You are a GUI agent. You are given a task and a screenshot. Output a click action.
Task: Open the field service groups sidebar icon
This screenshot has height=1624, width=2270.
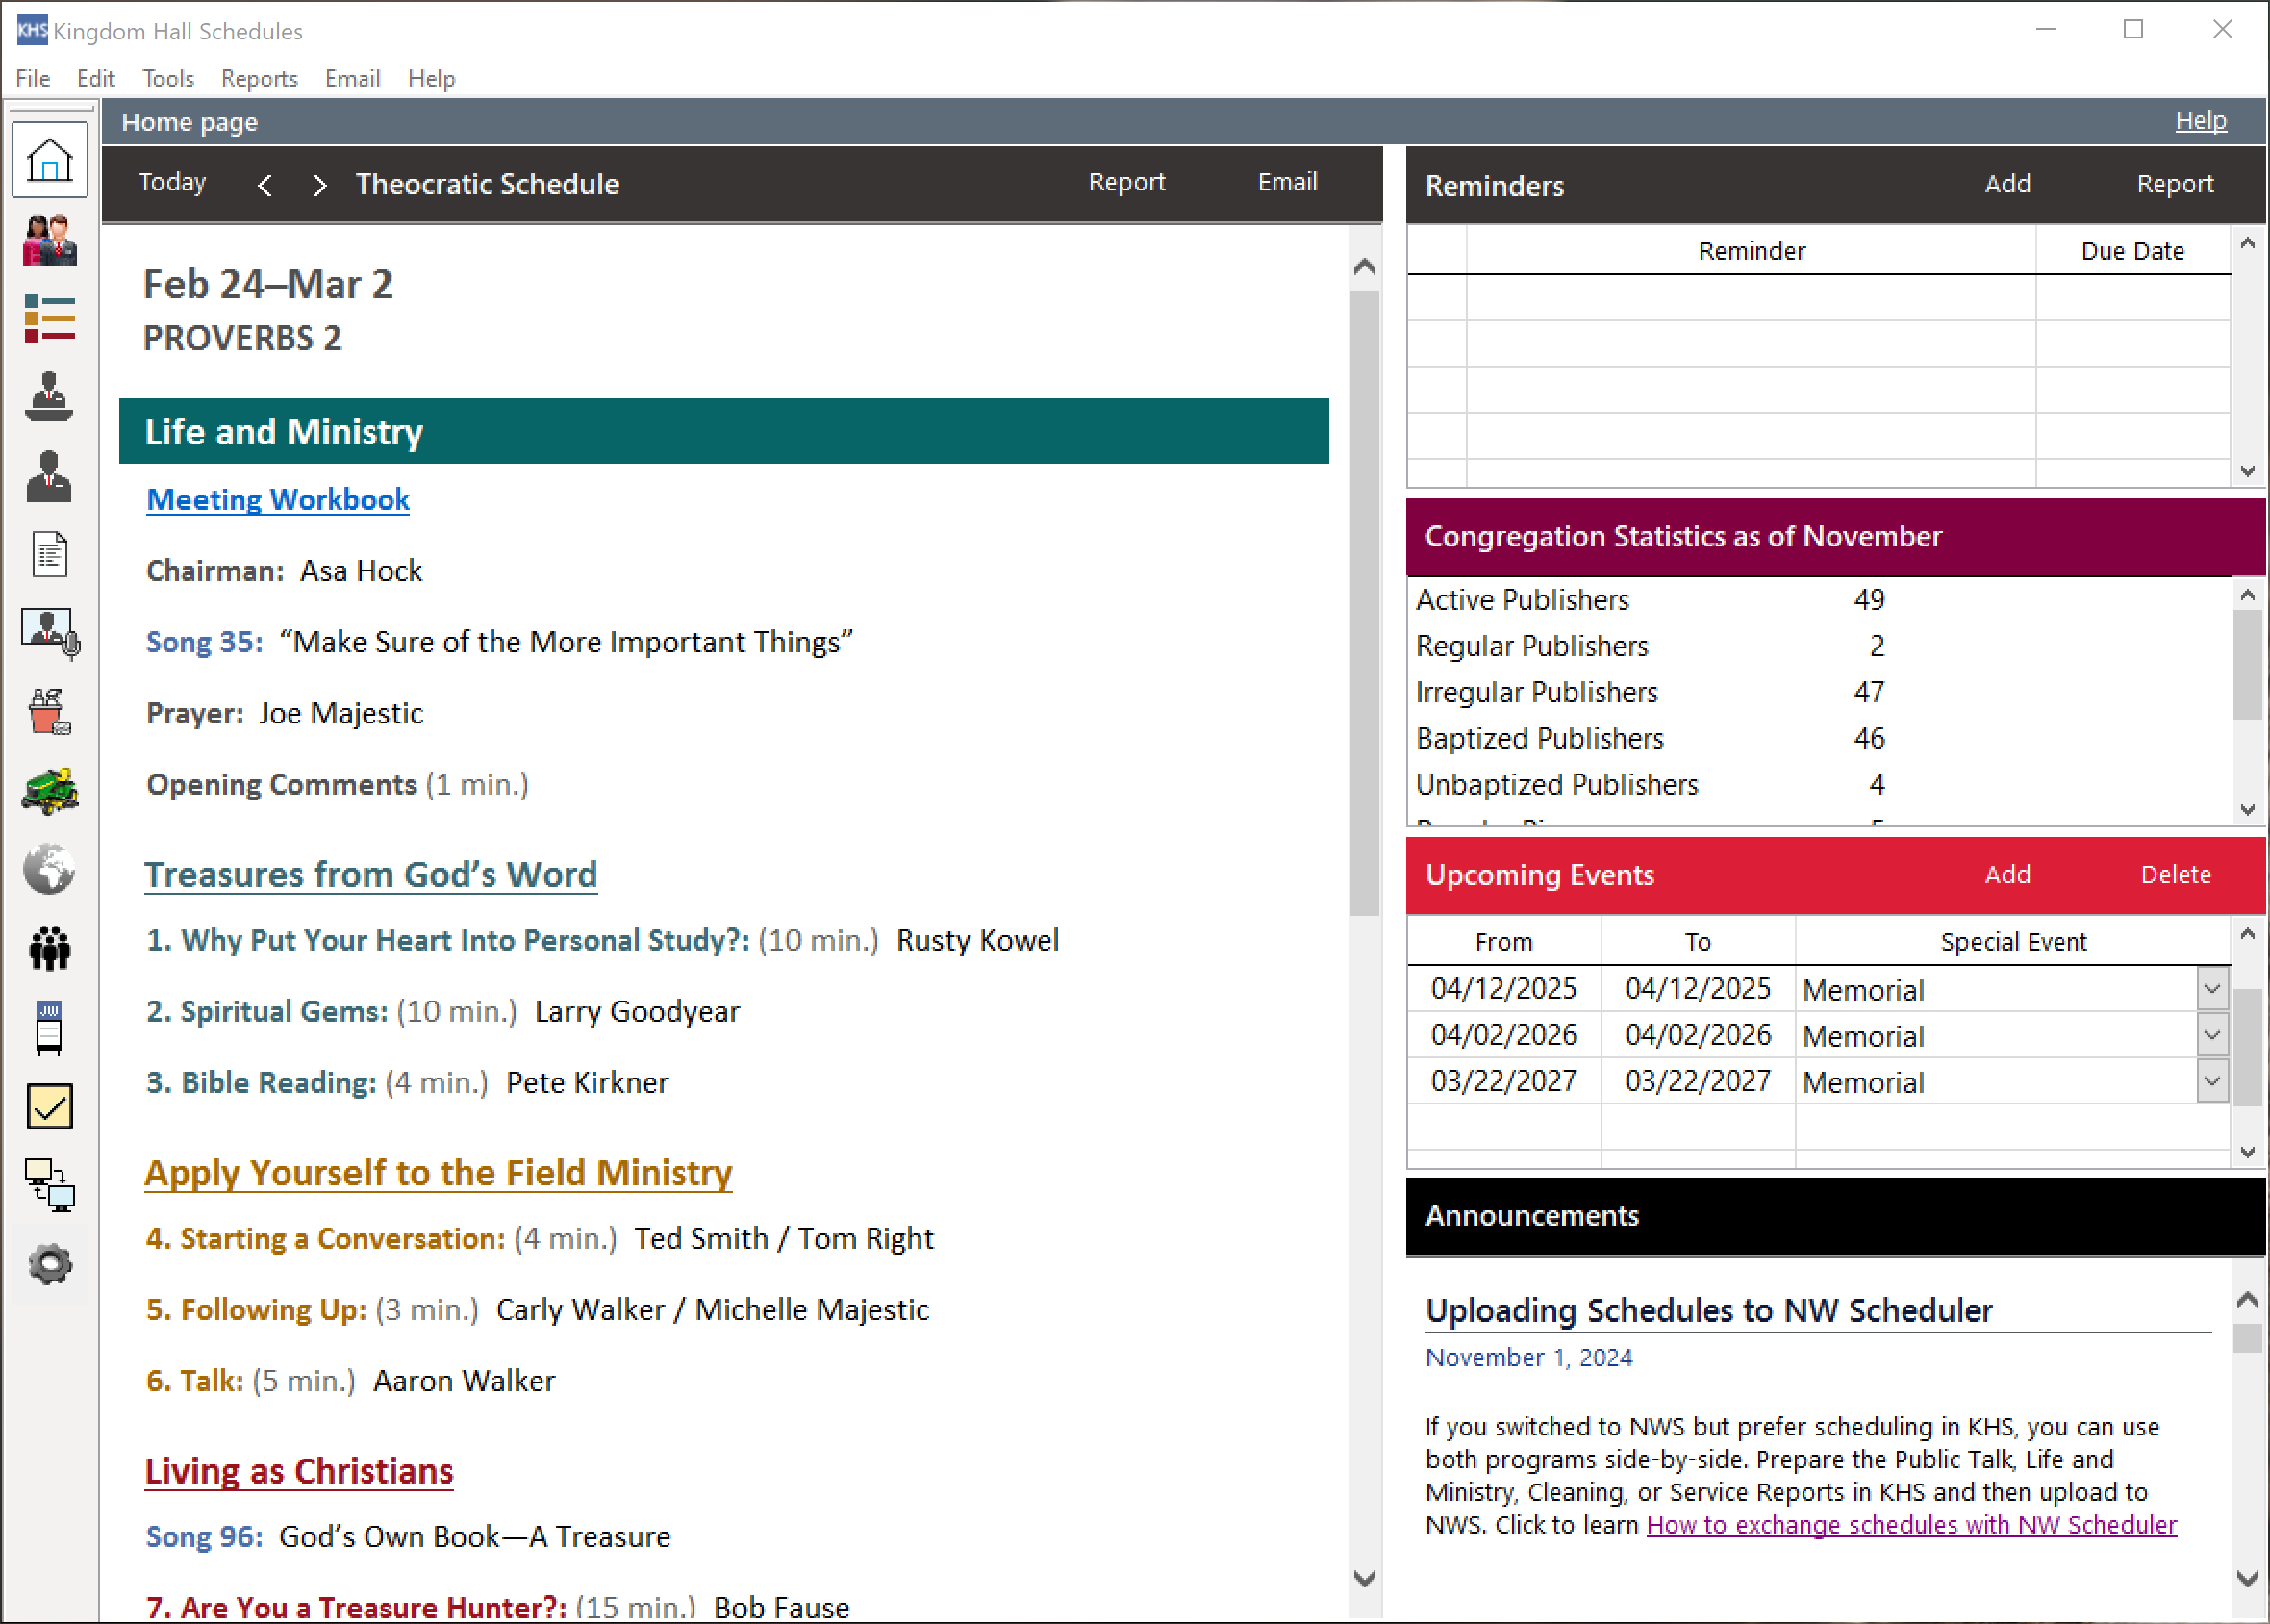tap(50, 948)
